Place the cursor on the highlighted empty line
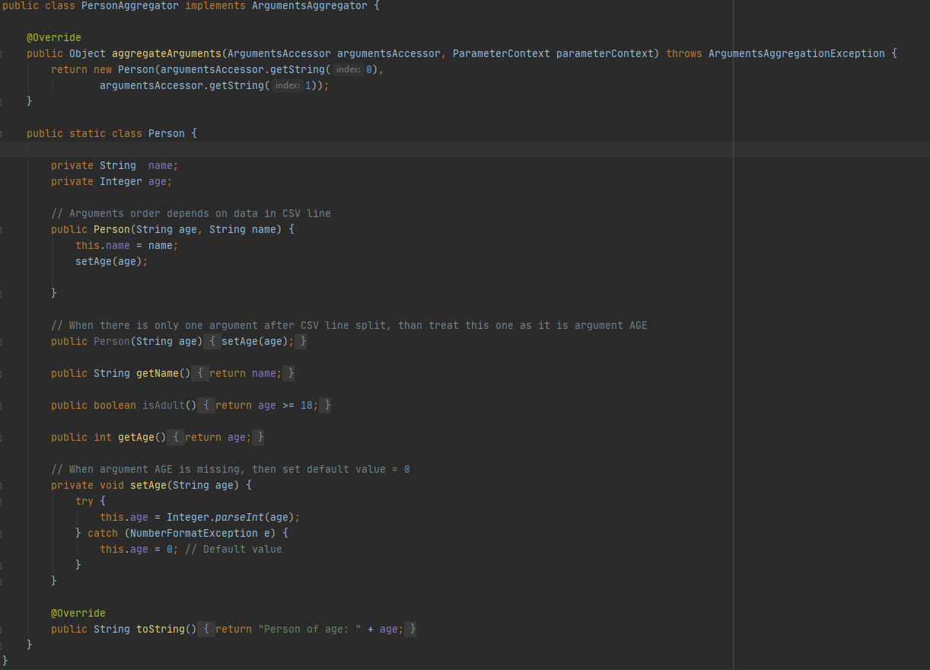The width and height of the screenshot is (930, 670). click(381, 149)
